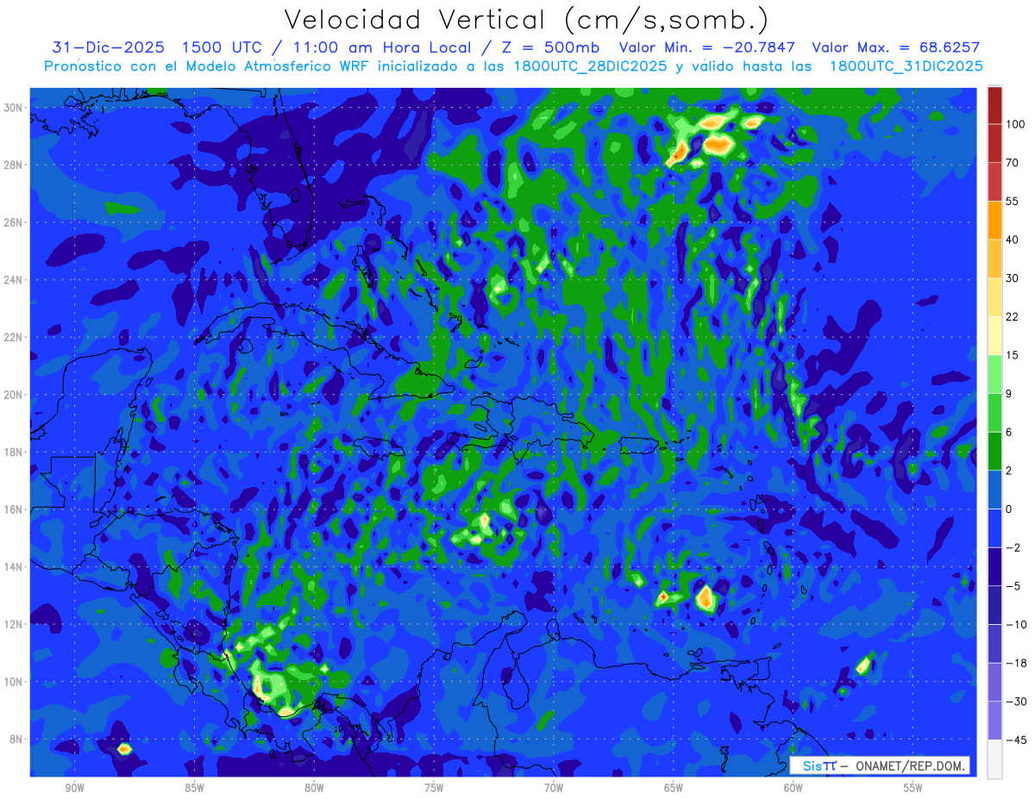Select the lavender swatch between -45 and -30
This screenshot has height=799, width=1035.
click(x=994, y=721)
